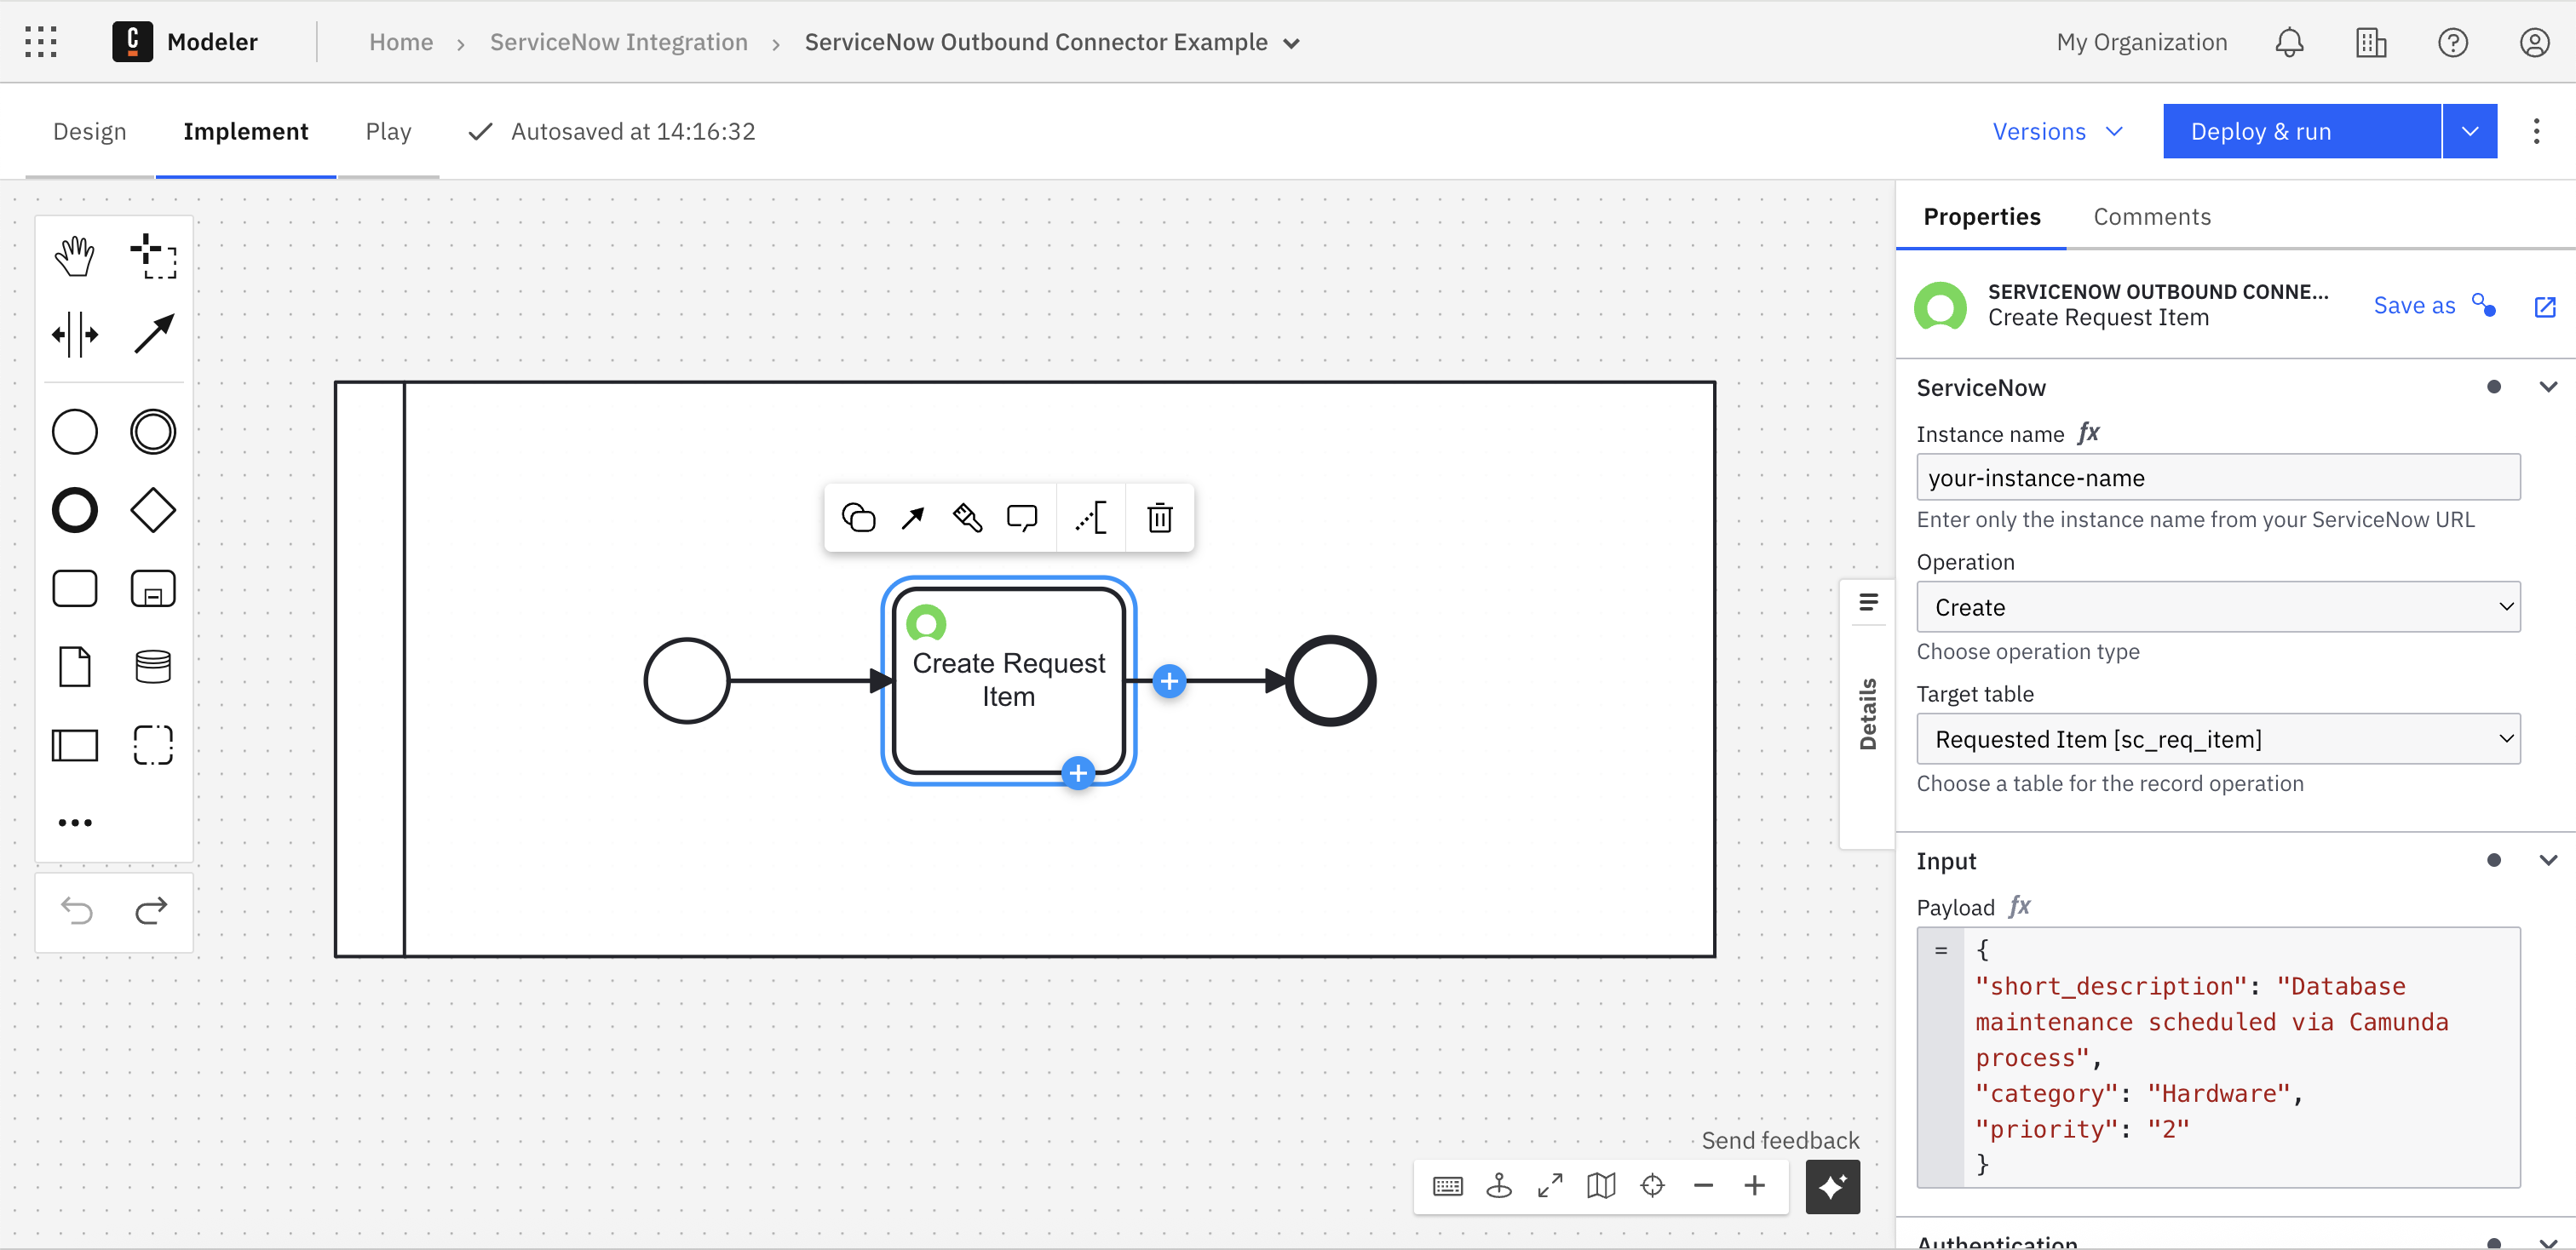This screenshot has height=1250, width=2576.
Task: Pick the Gateway diamond shape
Action: [153, 511]
